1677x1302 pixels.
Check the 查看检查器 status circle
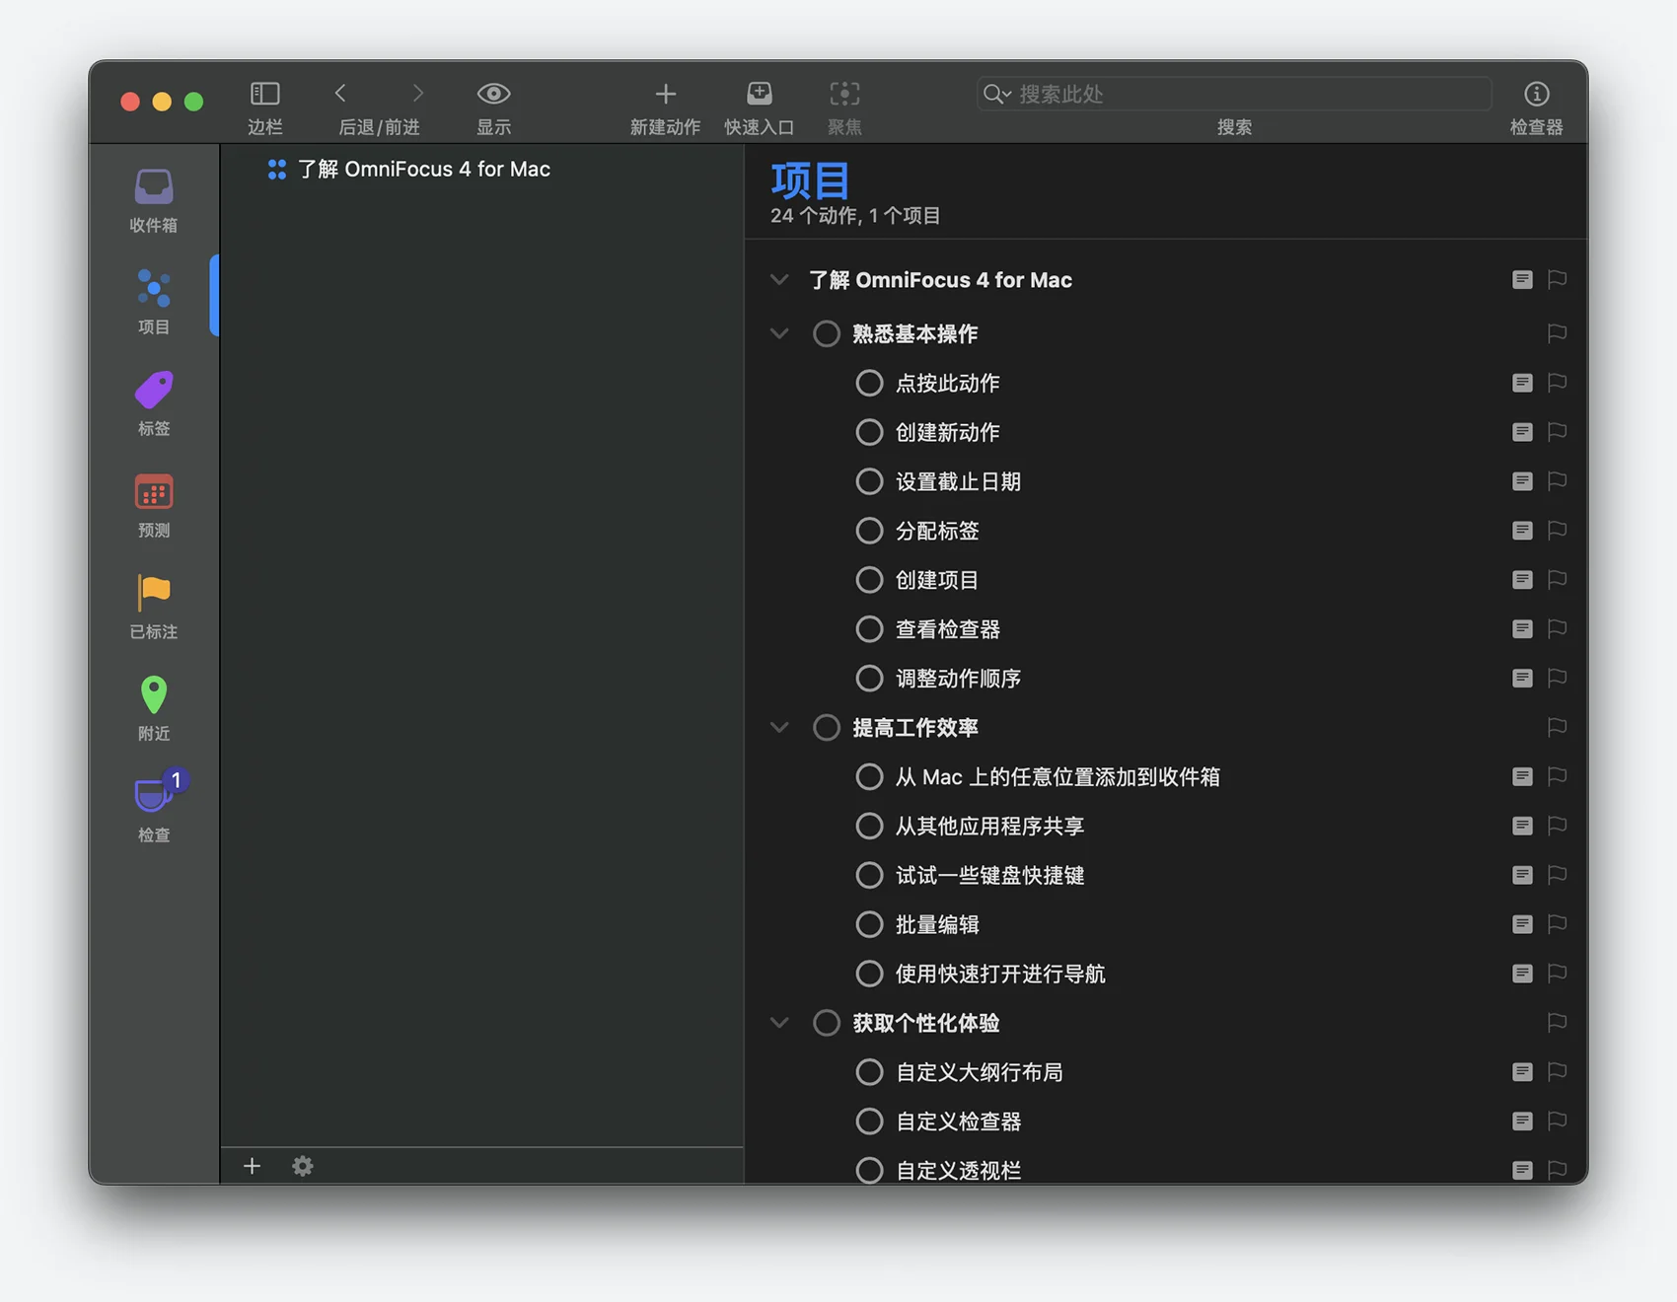click(869, 629)
